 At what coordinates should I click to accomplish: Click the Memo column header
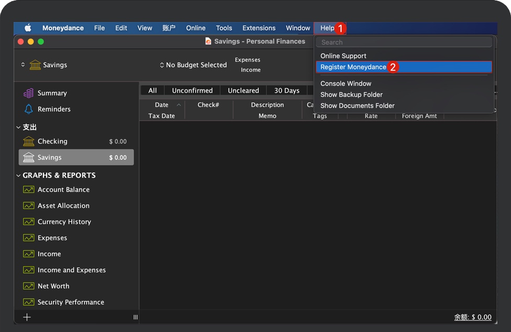coord(267,116)
